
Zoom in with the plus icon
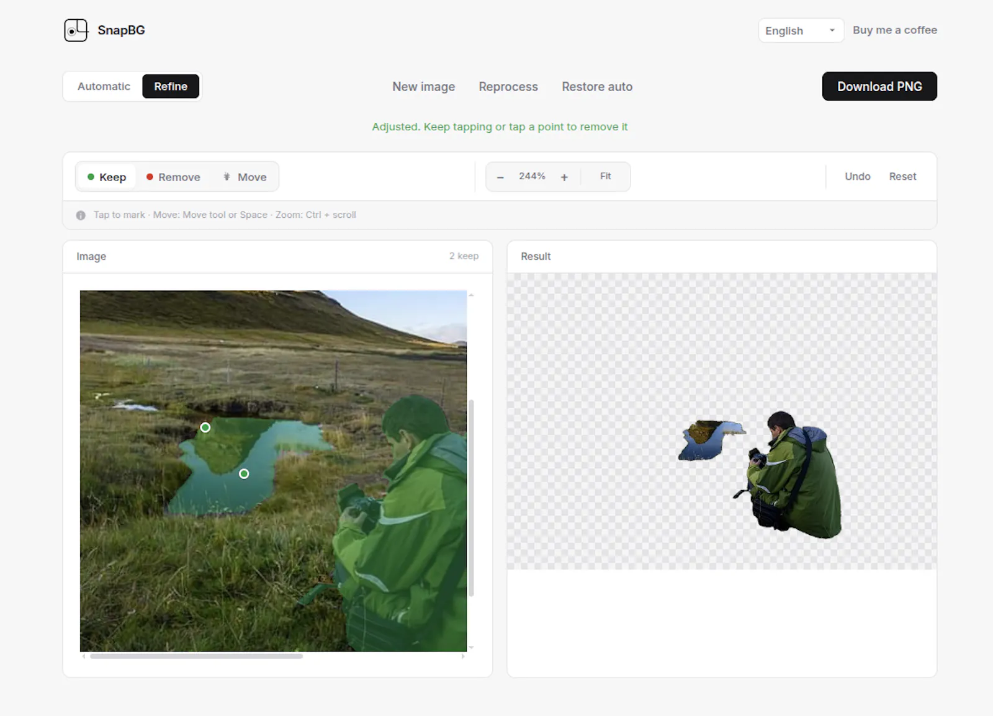pos(564,177)
